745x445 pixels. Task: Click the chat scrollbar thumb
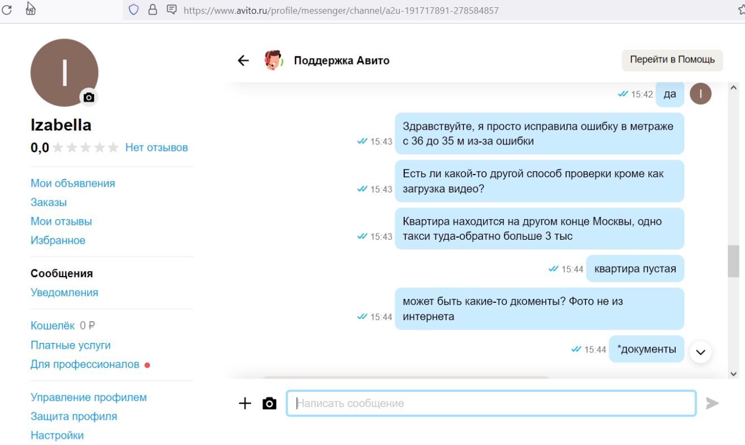(x=733, y=261)
